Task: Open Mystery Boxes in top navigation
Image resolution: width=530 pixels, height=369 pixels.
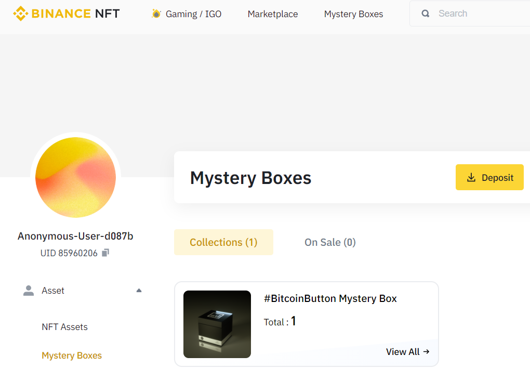Action: [353, 14]
